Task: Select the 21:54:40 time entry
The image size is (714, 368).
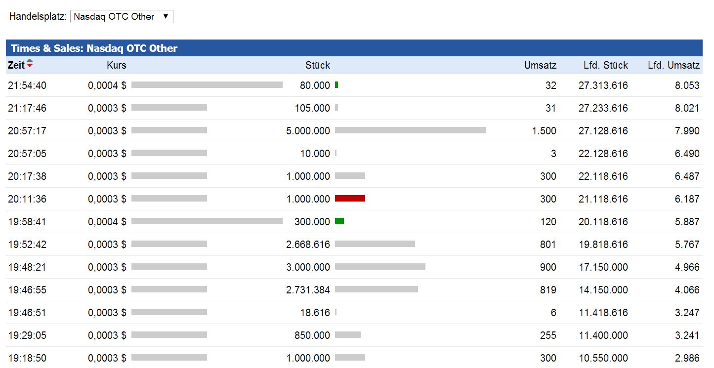Action: (x=27, y=85)
